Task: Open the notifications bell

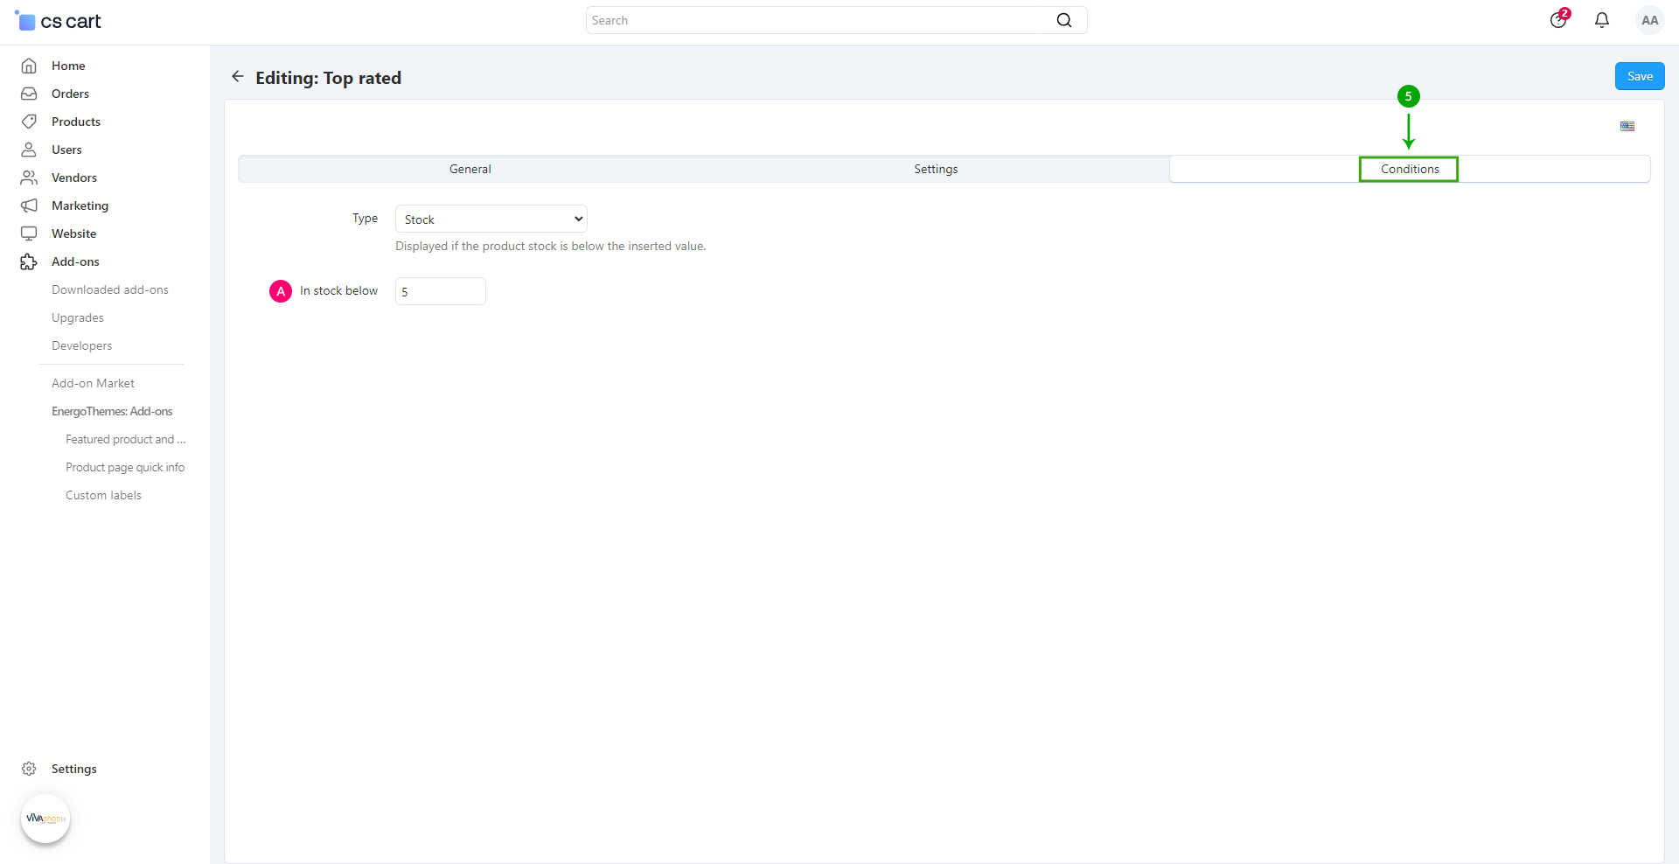Action: (1602, 20)
